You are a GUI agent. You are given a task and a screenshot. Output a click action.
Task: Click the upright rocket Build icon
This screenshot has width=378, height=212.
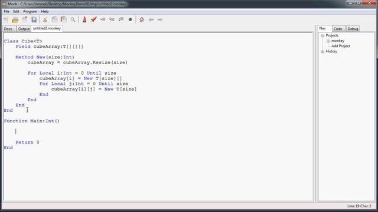84,19
